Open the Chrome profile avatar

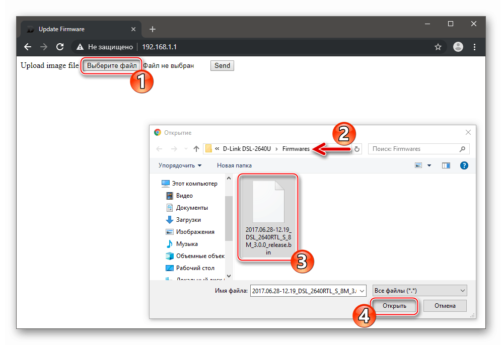pyautogui.click(x=458, y=47)
